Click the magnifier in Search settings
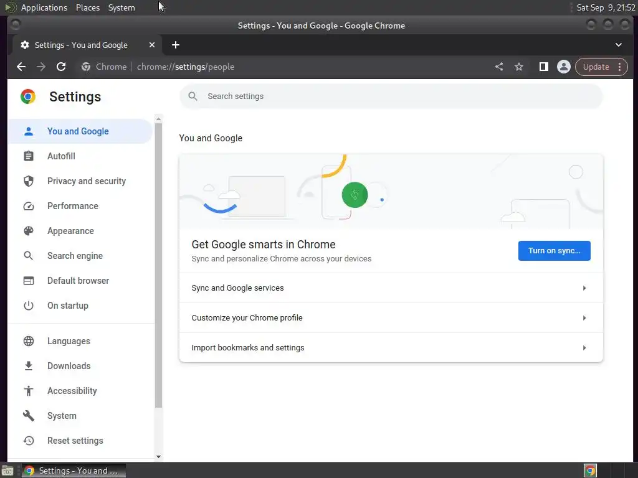Image resolution: width=638 pixels, height=478 pixels. pyautogui.click(x=193, y=96)
